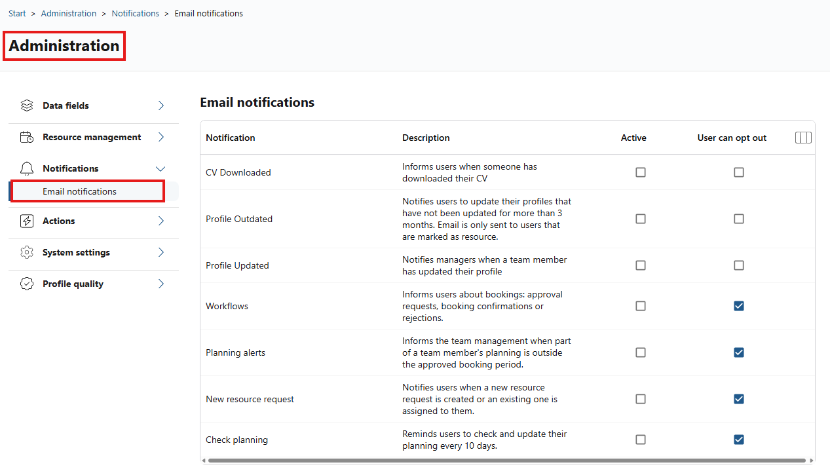The height and width of the screenshot is (473, 830).
Task: Uncheck opt-out for New resource request
Action: tap(739, 399)
